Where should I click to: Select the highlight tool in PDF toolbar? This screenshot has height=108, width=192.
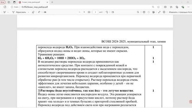(x=5, y=12)
